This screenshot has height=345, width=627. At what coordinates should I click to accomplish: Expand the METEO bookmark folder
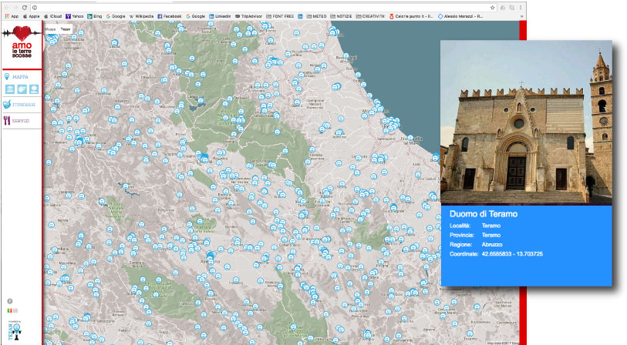[316, 16]
